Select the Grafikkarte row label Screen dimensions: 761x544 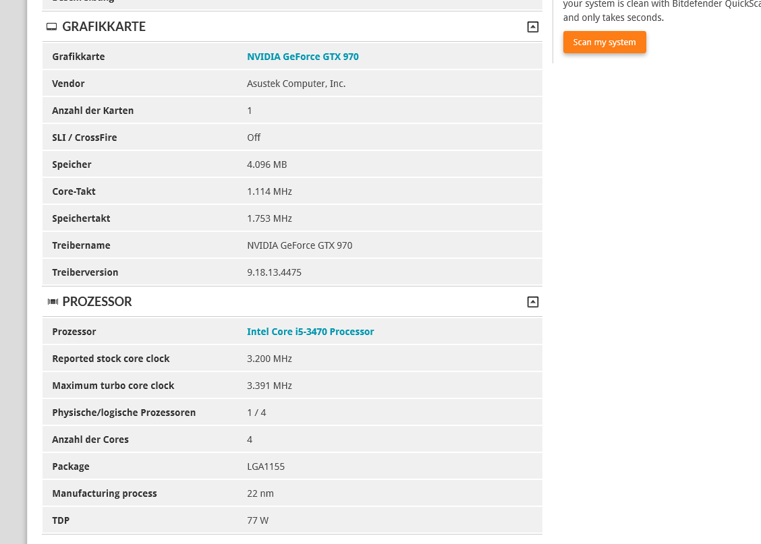78,57
